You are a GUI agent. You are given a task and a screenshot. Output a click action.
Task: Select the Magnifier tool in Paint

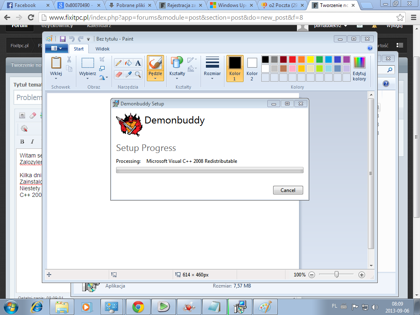click(x=138, y=74)
